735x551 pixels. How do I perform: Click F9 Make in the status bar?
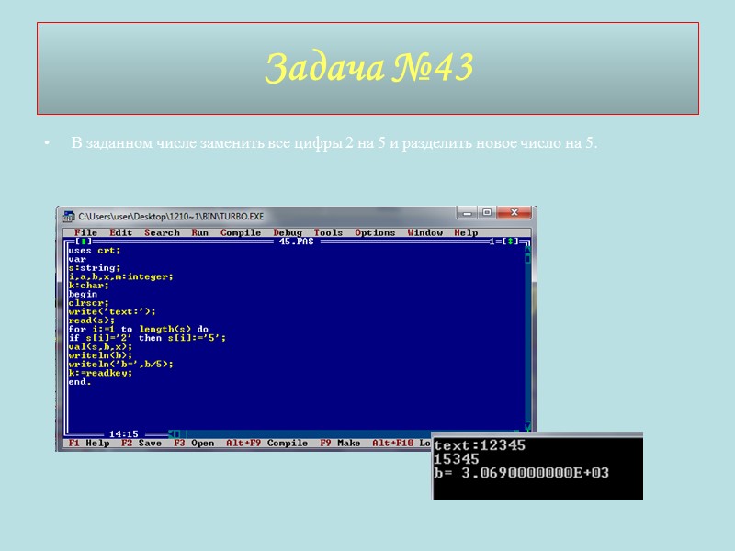(340, 443)
